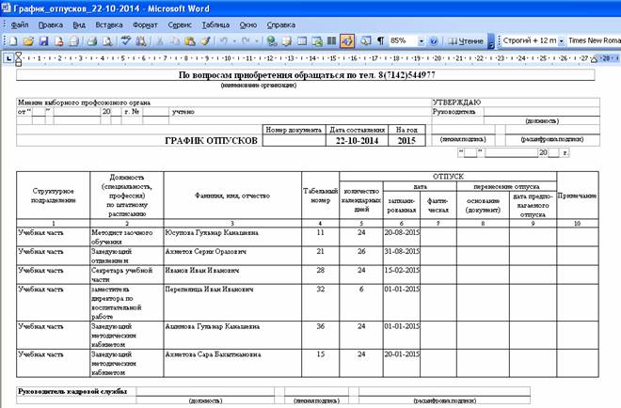The image size is (621, 408).
Task: Open the Справка menu
Action: [x=280, y=24]
